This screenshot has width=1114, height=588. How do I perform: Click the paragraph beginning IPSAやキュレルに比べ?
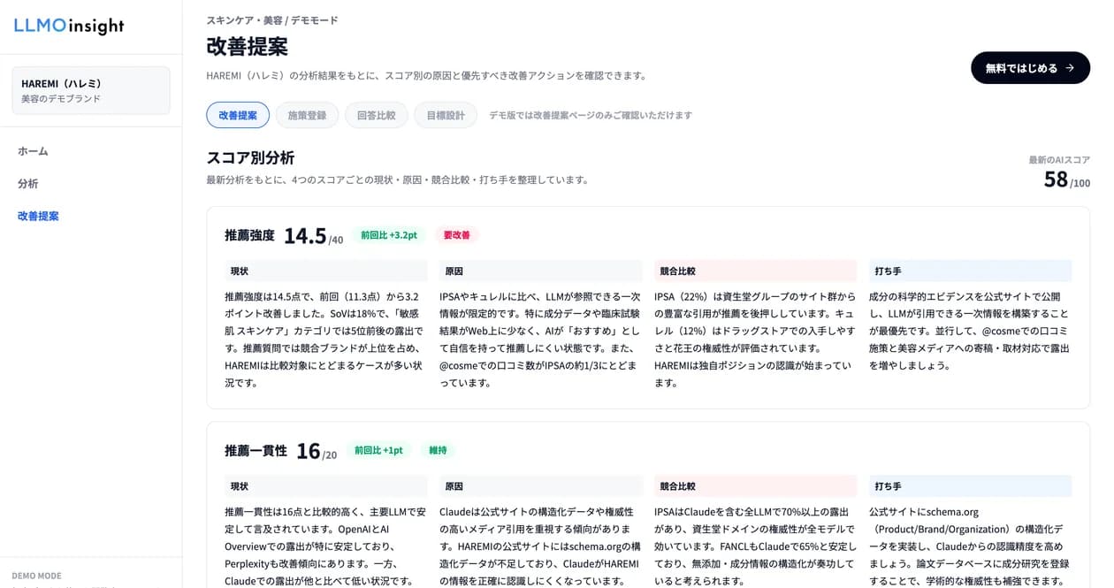[x=540, y=340]
